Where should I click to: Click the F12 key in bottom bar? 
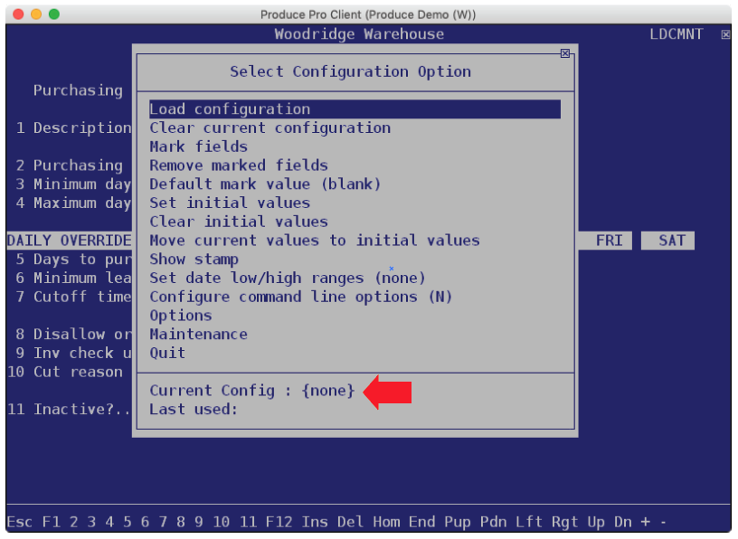click(279, 522)
